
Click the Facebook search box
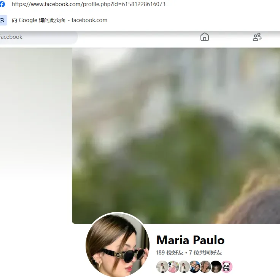pos(38,37)
